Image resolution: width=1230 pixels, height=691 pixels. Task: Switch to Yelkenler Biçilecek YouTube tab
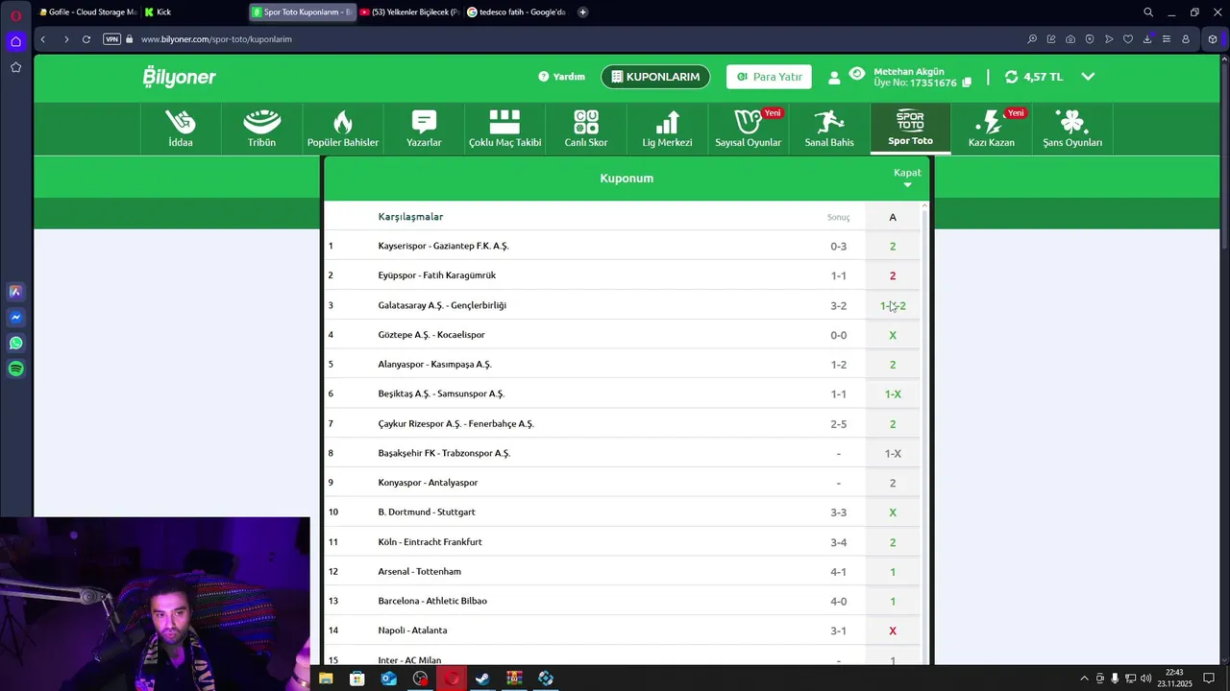408,12
